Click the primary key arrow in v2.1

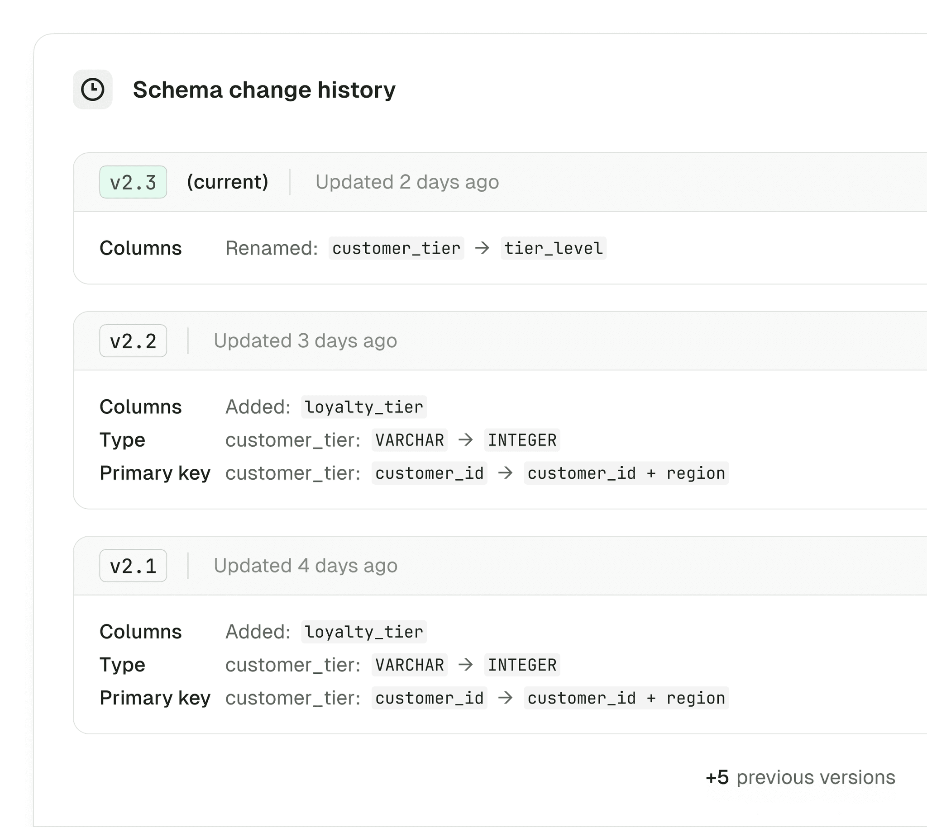click(505, 698)
